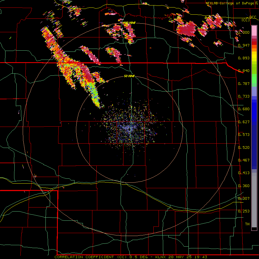Viewport: 259px width, 259px height.
Task: Click the 0.573 scale value
Action: (244, 135)
